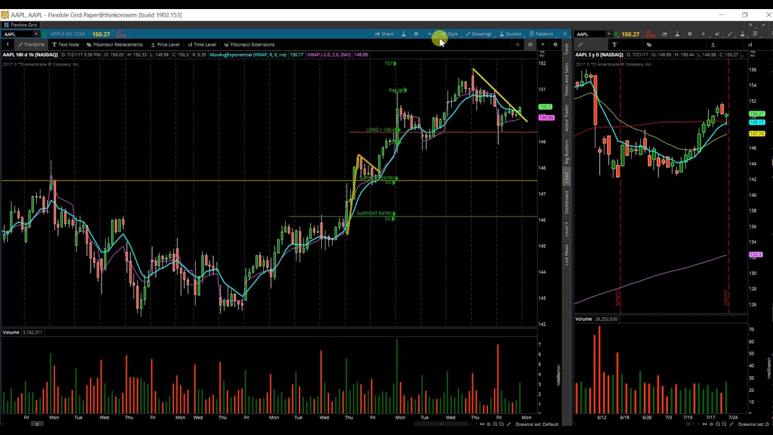Image resolution: width=773 pixels, height=435 pixels.
Task: Open the Drawing set: Default selector
Action: click(x=537, y=424)
